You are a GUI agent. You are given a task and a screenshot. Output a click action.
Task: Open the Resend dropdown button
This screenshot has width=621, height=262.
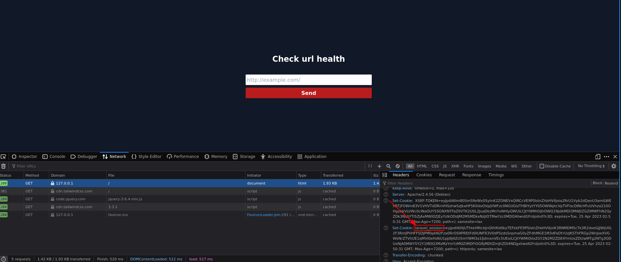[611, 183]
